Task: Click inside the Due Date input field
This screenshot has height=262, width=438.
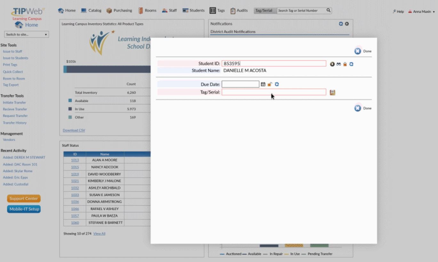Action: (241, 84)
